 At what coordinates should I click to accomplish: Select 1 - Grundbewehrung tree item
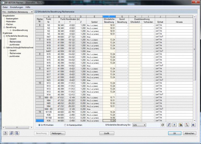tap(19, 30)
